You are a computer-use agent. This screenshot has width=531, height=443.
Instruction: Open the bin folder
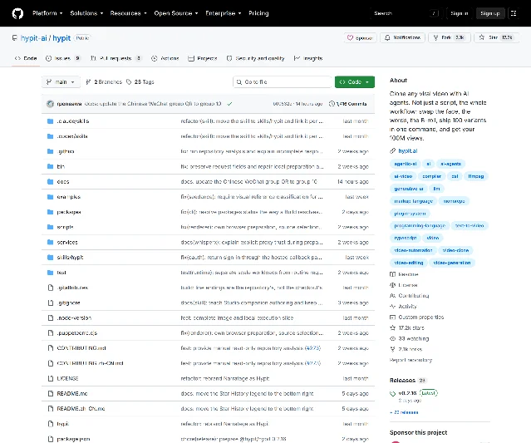click(x=61, y=166)
